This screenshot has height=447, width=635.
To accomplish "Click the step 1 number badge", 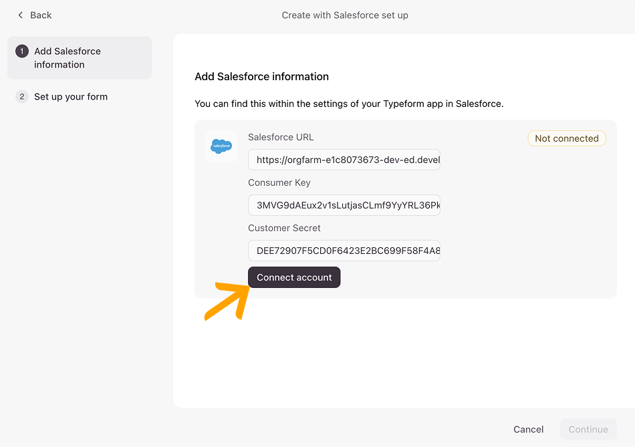I will pos(22,51).
